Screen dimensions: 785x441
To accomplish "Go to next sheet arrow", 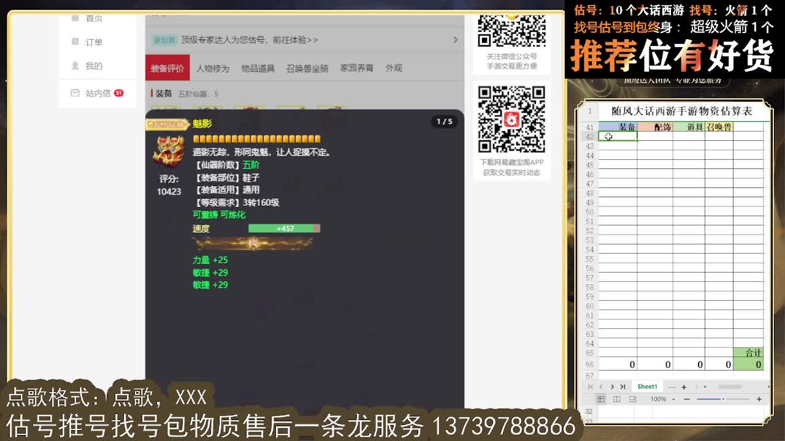I will point(612,386).
